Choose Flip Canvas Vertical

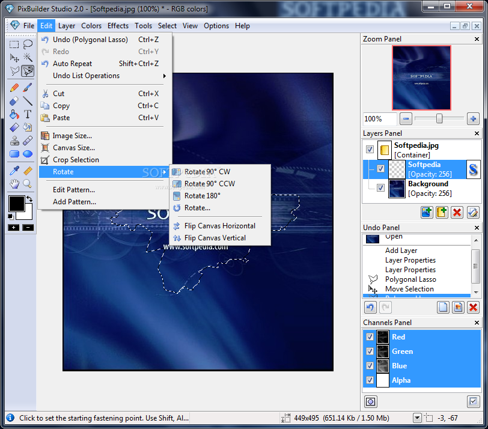click(x=220, y=238)
